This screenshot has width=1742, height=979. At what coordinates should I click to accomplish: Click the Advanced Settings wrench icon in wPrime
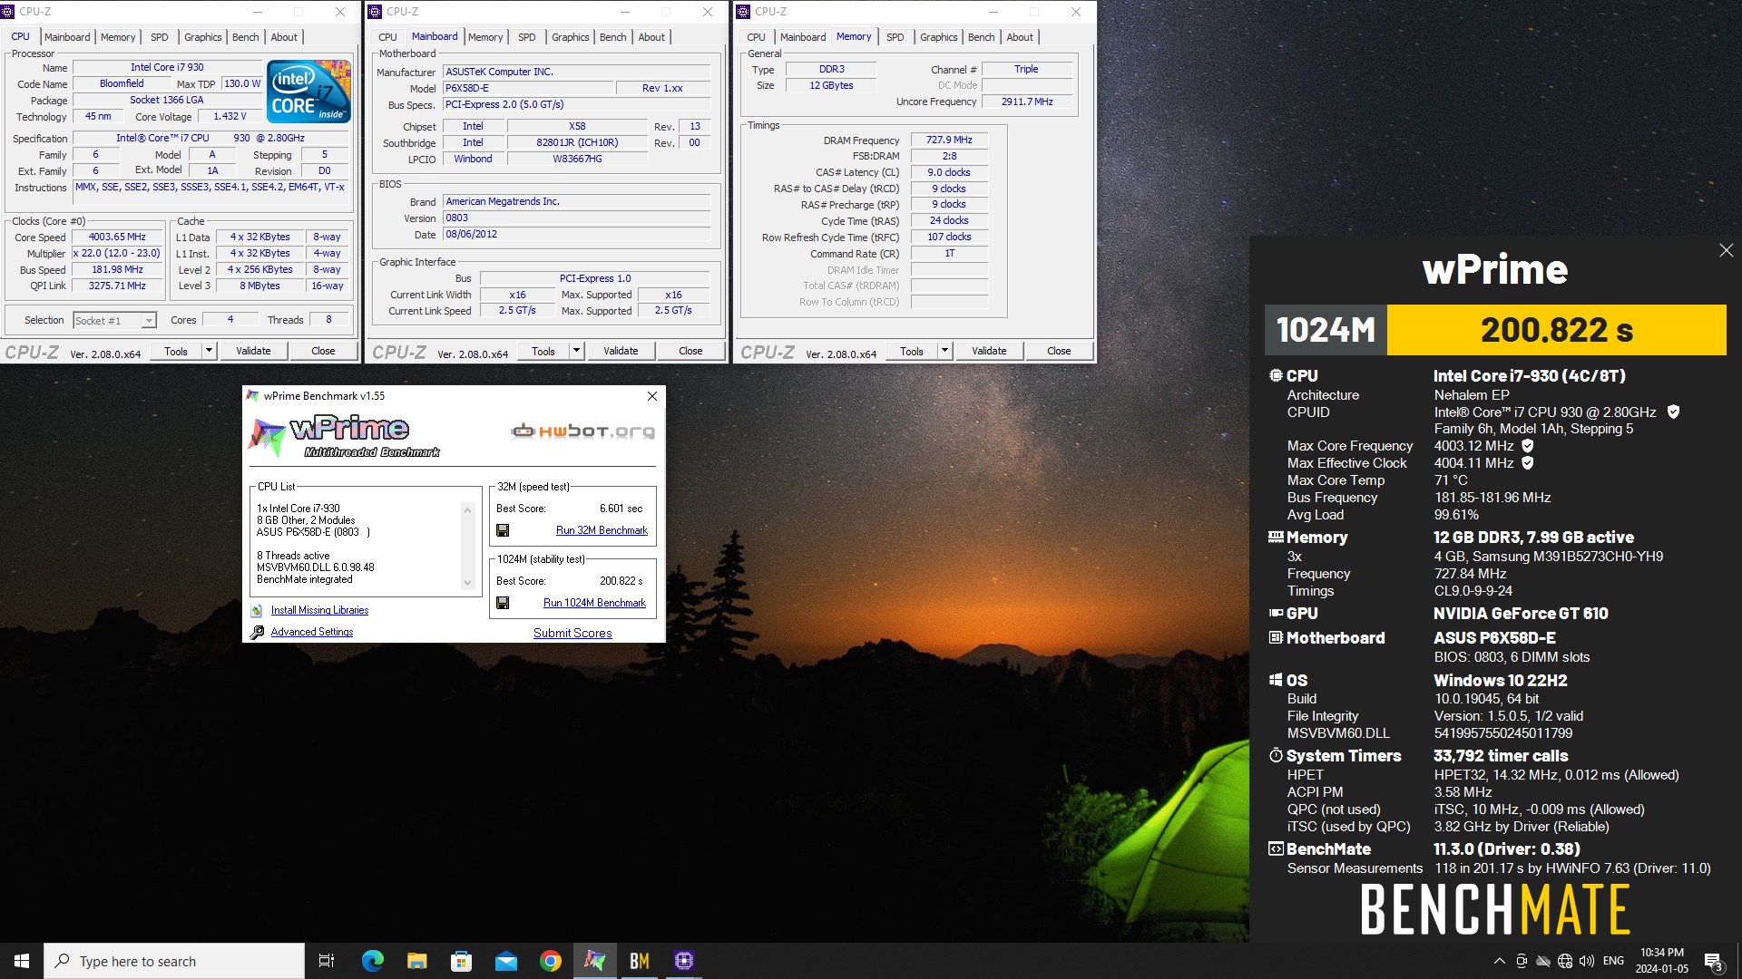coord(257,632)
